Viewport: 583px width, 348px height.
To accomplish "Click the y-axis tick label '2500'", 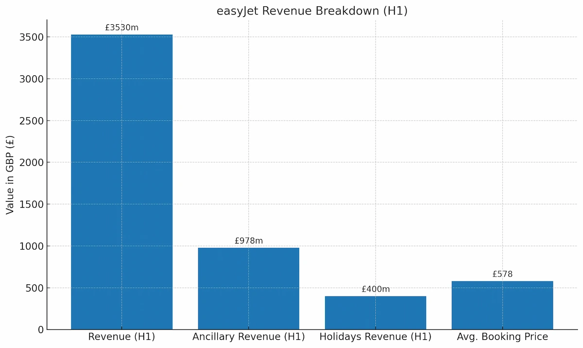I will [x=32, y=121].
